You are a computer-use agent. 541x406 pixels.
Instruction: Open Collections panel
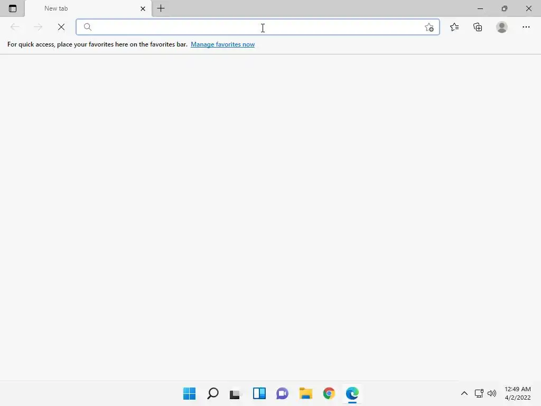478,27
